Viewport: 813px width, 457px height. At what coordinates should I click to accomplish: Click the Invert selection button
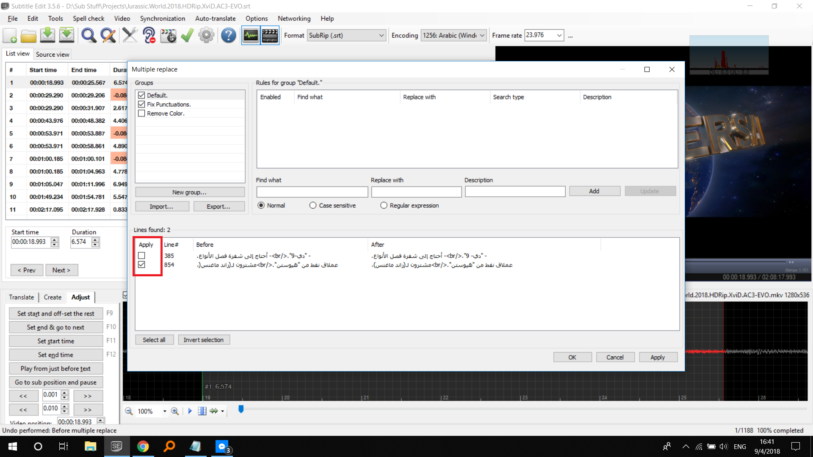(x=204, y=339)
